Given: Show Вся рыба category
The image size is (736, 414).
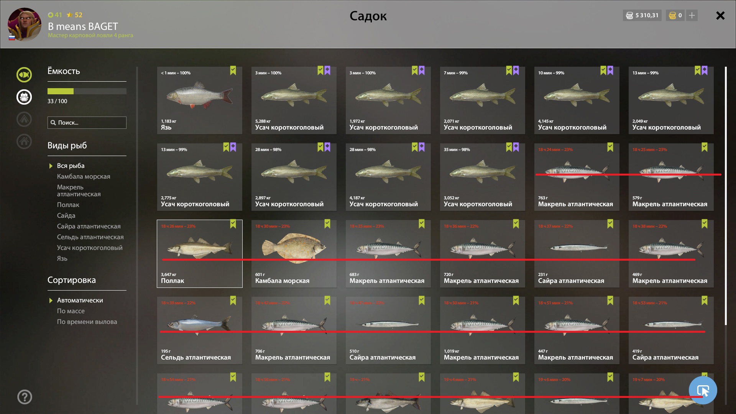Looking at the screenshot, I should click(71, 166).
